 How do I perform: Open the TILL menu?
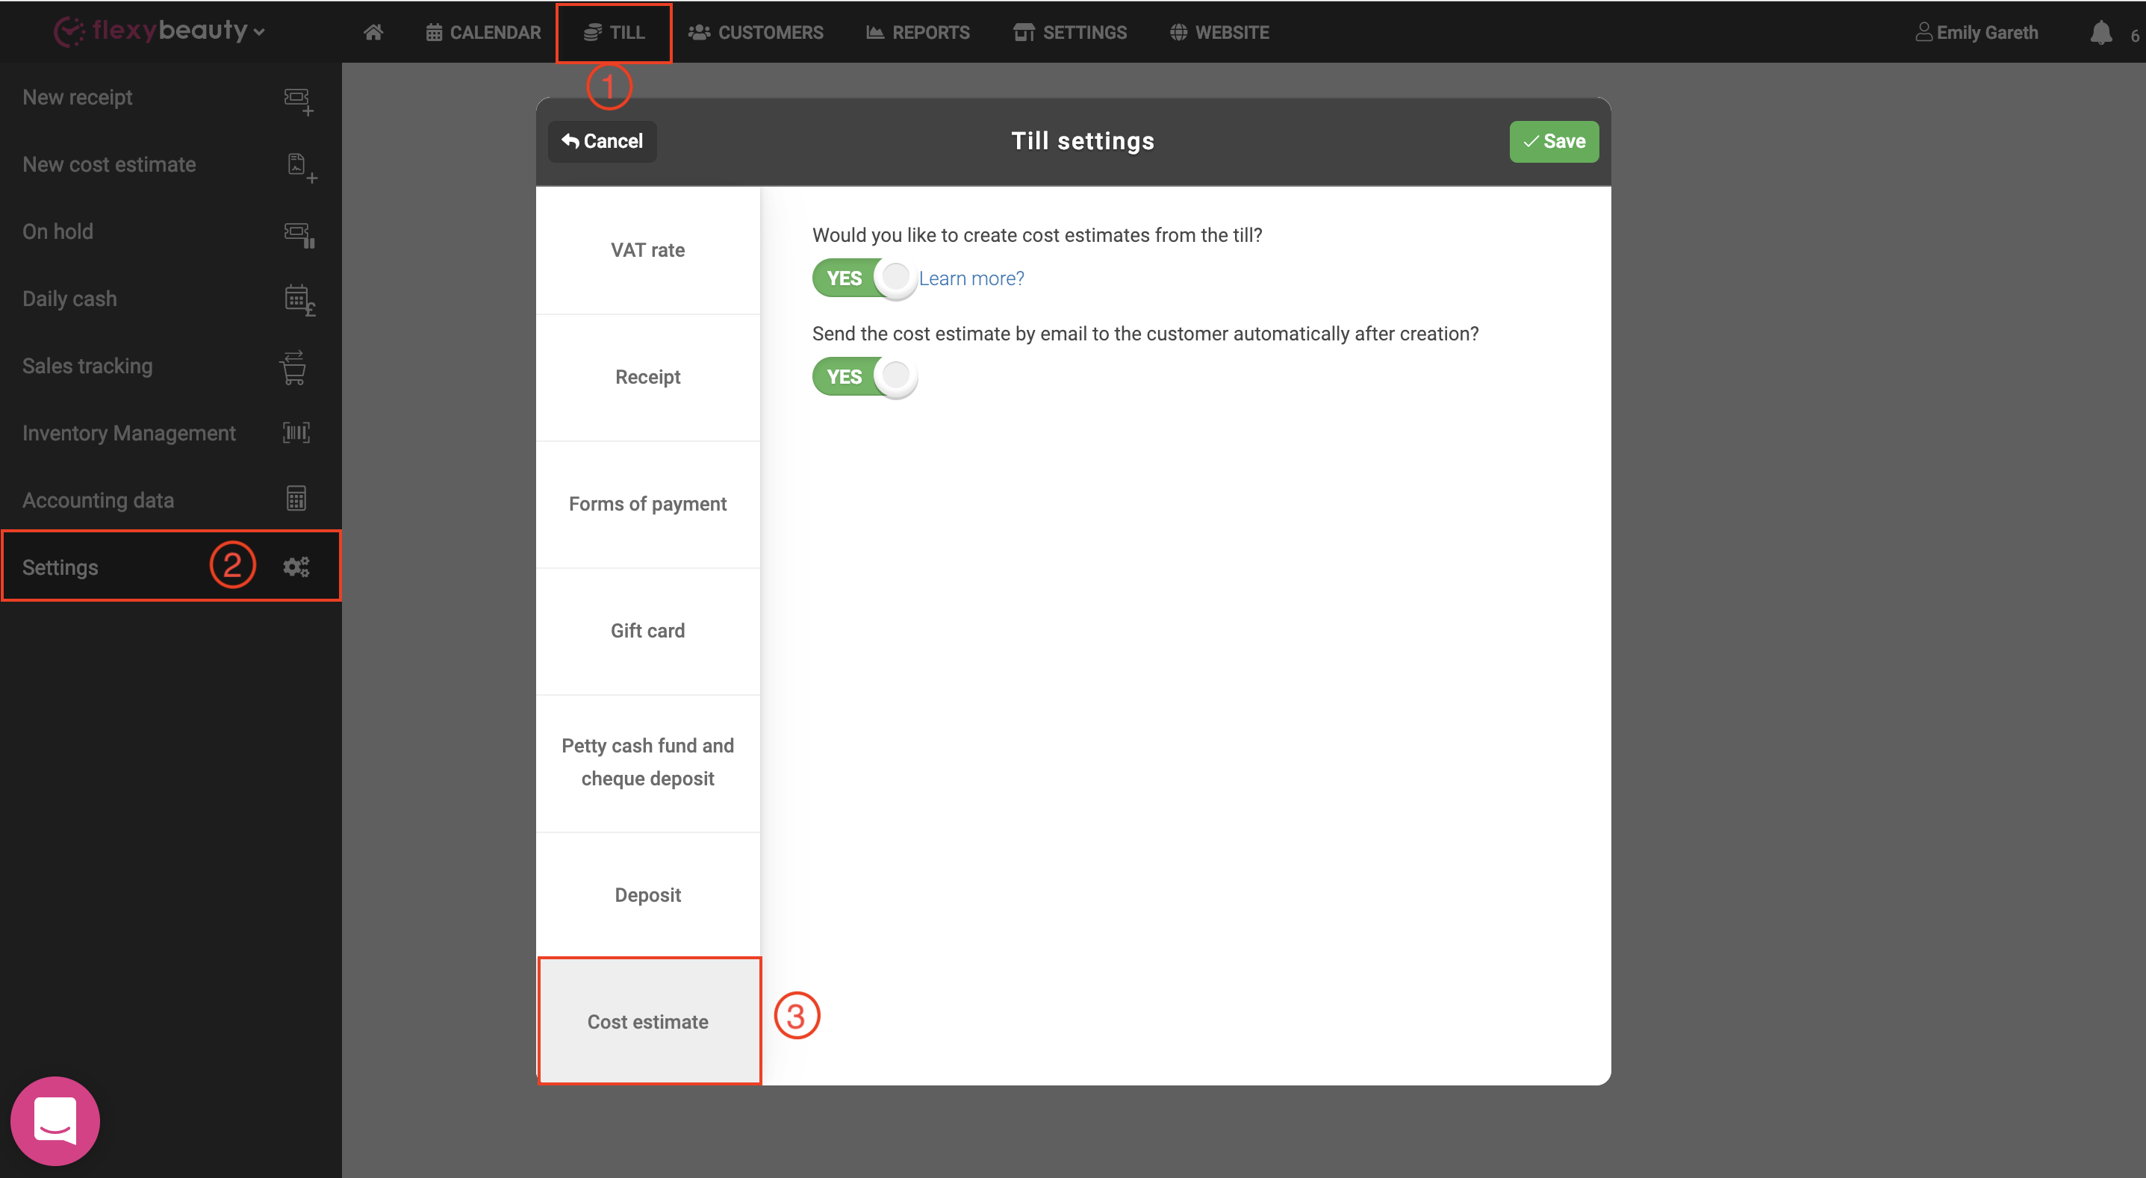(614, 33)
